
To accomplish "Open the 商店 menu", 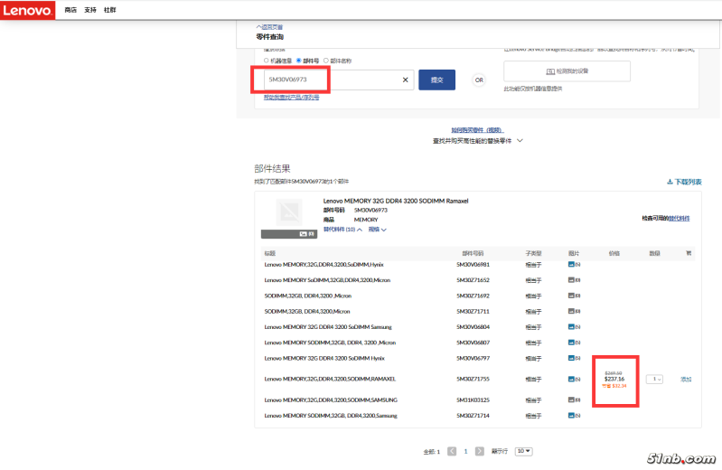I will coord(70,10).
